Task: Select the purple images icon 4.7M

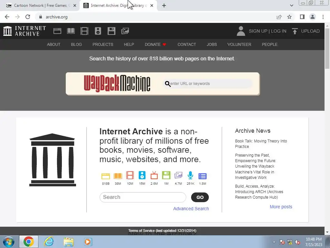Action: pos(178,175)
